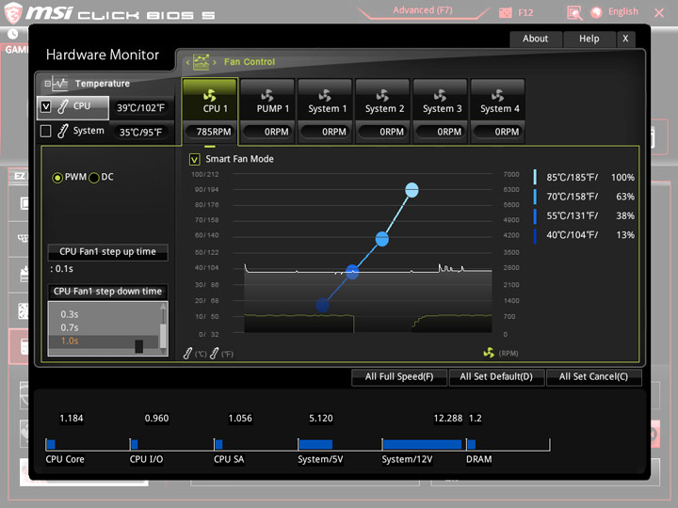Click the 85°C/185°F color swatch
Image resolution: width=678 pixels, height=508 pixels.
[535, 177]
